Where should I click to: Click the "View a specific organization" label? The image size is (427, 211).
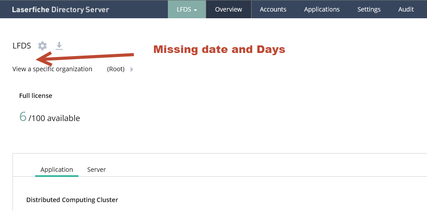[x=53, y=69]
